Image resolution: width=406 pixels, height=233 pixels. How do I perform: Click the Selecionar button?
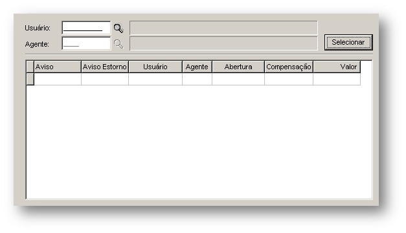pos(348,42)
